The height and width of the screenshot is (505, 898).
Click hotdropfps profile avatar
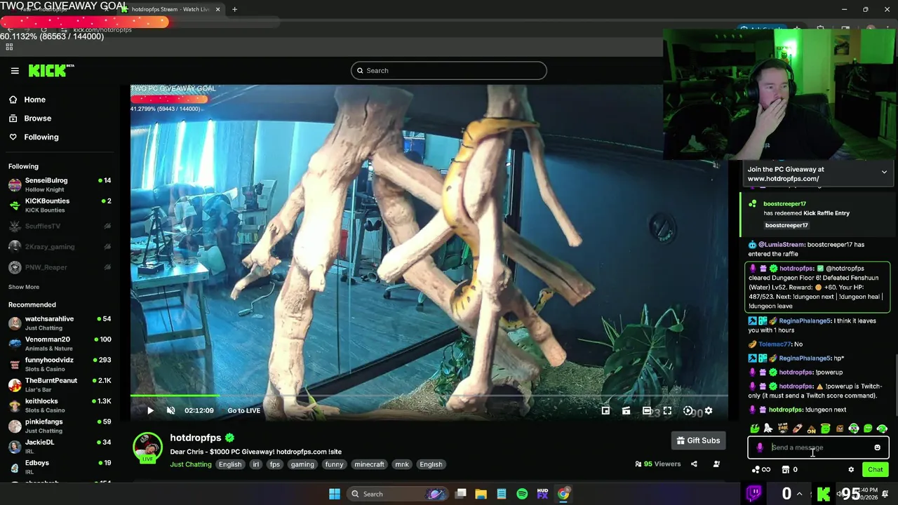(147, 447)
